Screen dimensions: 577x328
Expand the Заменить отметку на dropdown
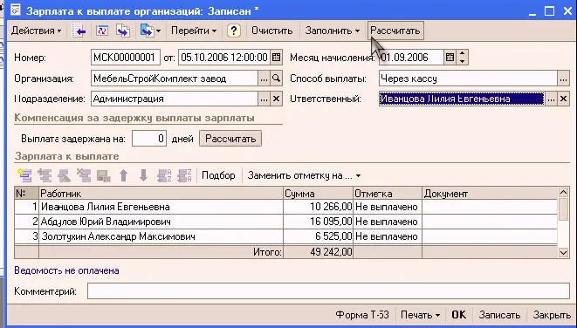click(x=304, y=175)
